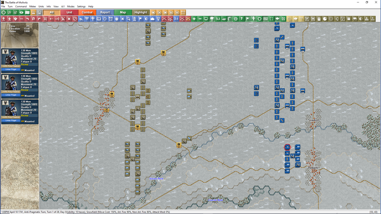Click the 2:1 odds icon in toolbar
381x214 pixels.
tap(176, 18)
